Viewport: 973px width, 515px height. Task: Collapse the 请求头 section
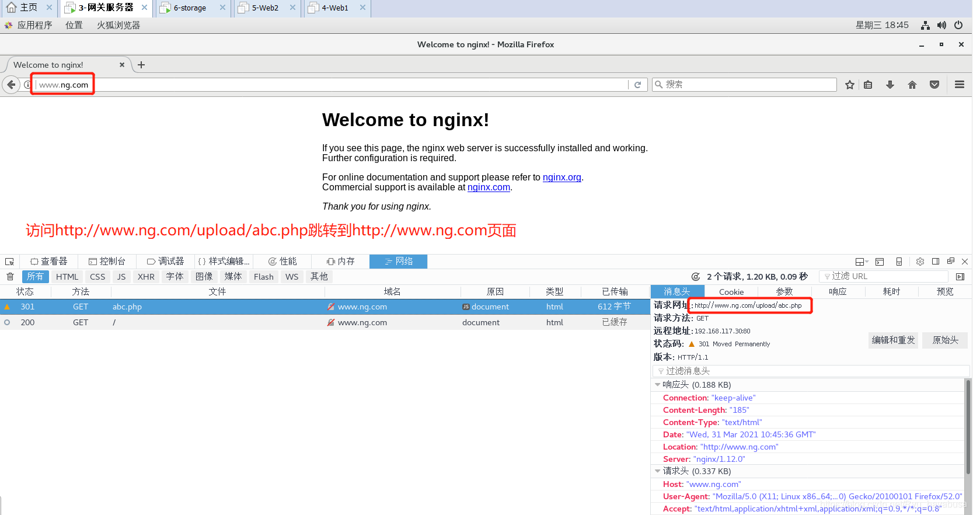[658, 471]
